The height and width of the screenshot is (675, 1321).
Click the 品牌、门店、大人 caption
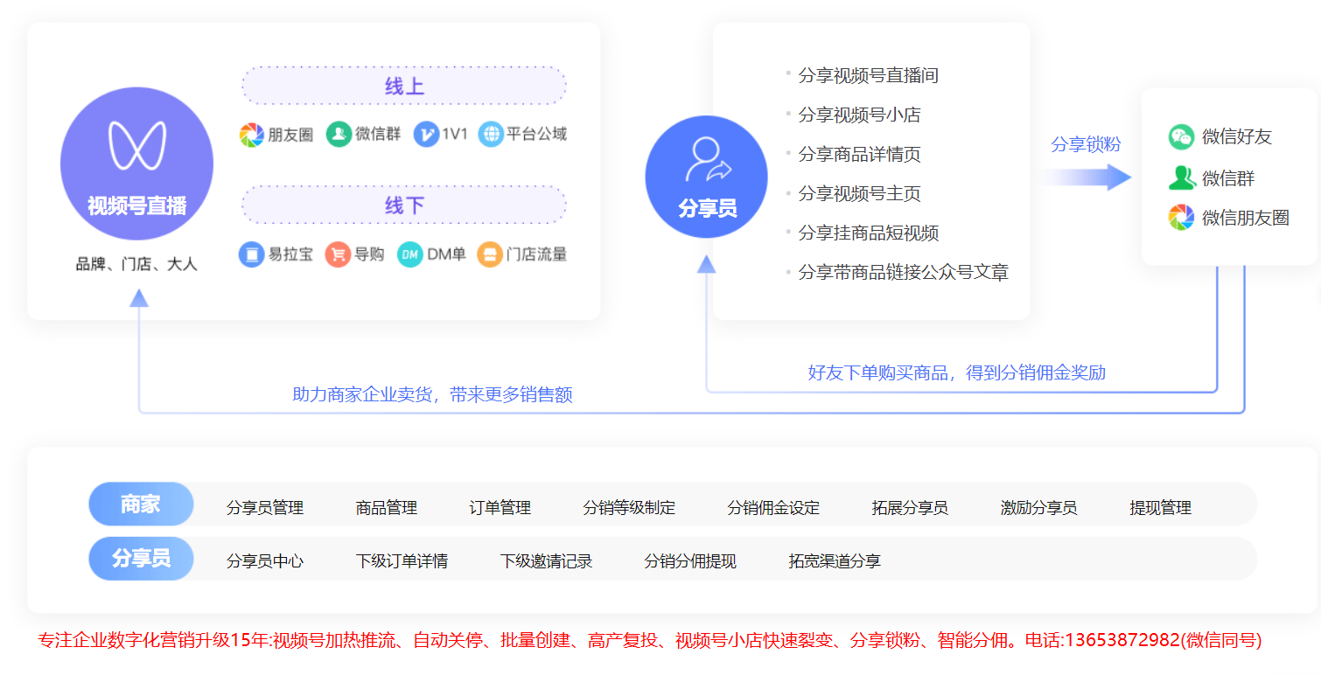pos(136,264)
